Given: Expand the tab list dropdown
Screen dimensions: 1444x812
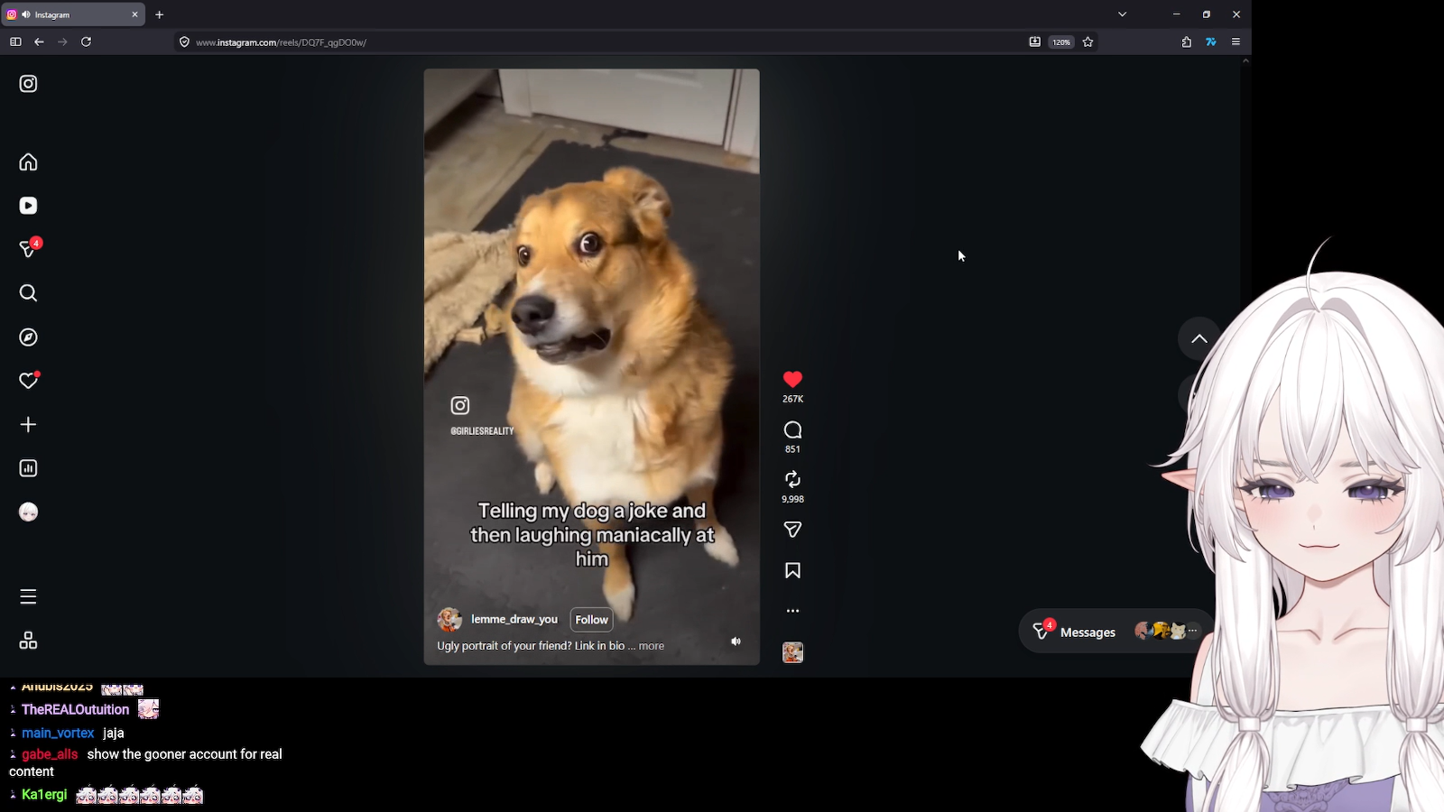Looking at the screenshot, I should coord(1122,14).
